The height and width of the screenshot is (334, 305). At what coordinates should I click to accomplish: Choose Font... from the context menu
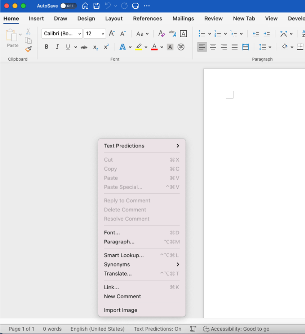[112, 233]
